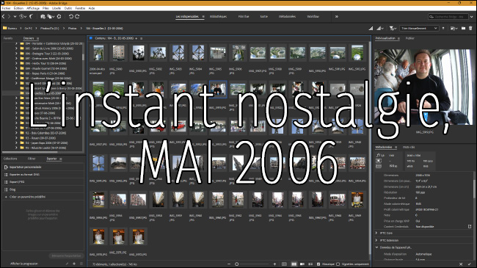Viewport: 477px width, 268px height.
Task: Select Exporter au format DNG preset
Action: tap(43, 175)
